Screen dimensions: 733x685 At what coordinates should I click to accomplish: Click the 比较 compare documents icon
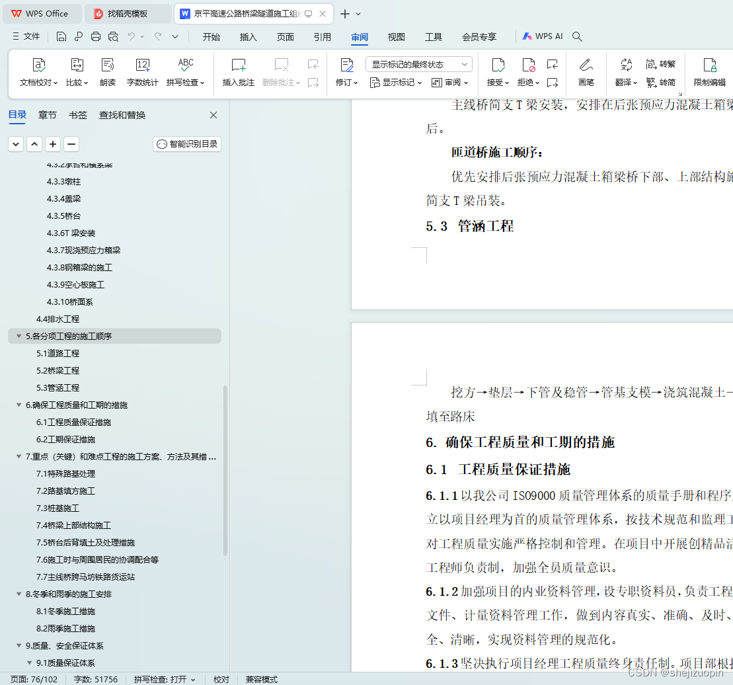(x=77, y=72)
